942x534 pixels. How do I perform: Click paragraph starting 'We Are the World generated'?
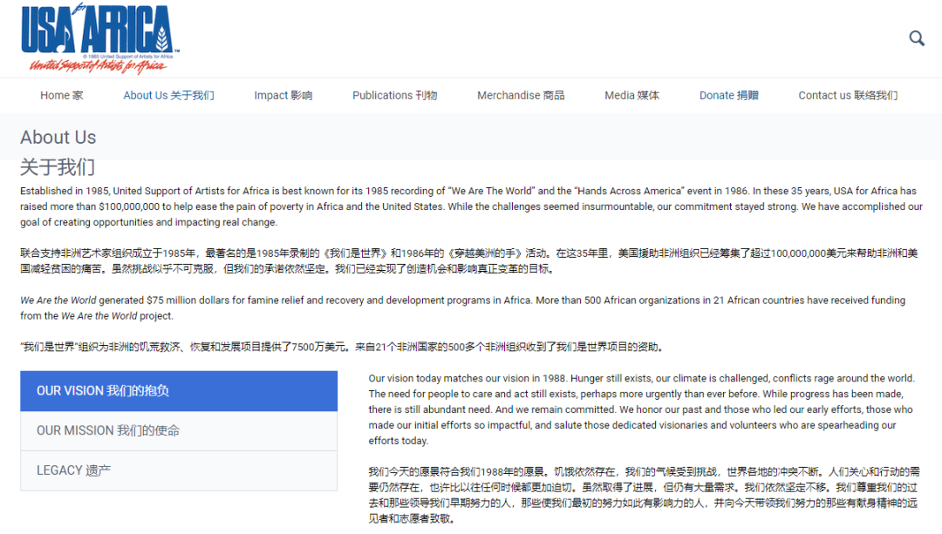tap(462, 308)
